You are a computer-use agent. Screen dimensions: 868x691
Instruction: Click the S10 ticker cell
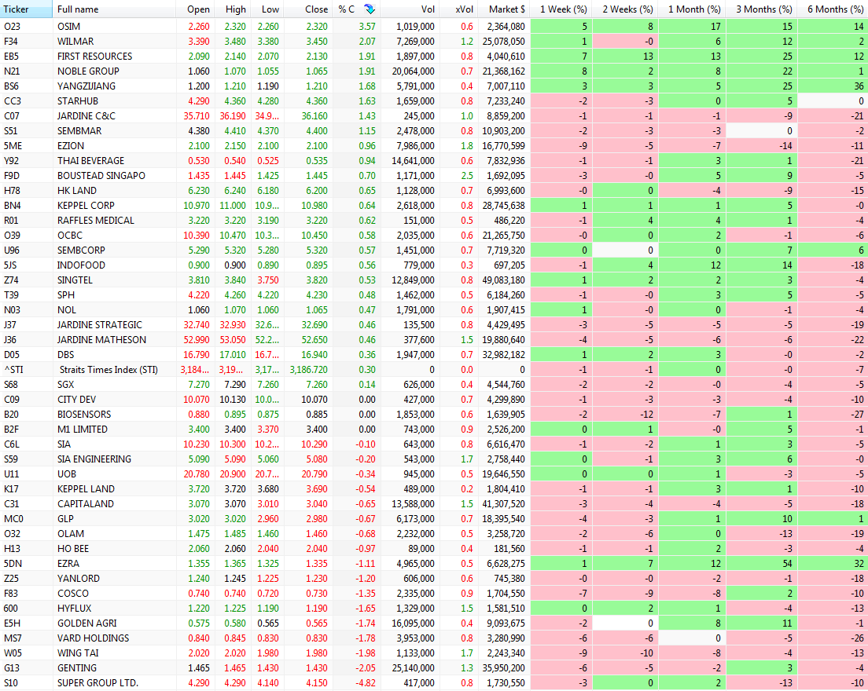(x=11, y=682)
